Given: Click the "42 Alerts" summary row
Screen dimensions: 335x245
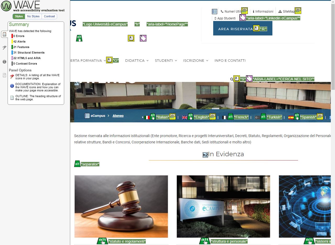Looking at the screenshot, I should coord(19,41).
